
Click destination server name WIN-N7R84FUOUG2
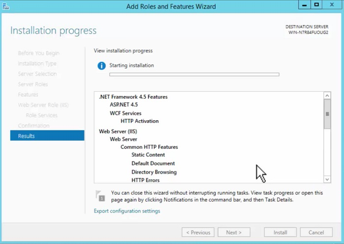(308, 32)
